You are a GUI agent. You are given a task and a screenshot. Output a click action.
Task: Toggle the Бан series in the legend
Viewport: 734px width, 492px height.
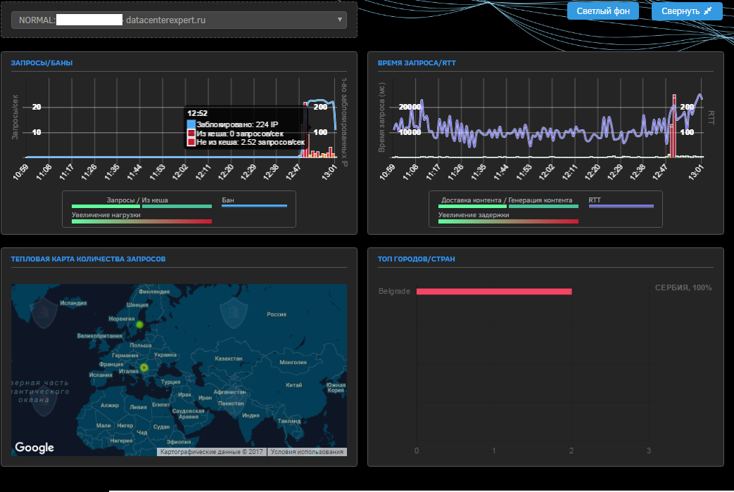pyautogui.click(x=254, y=202)
